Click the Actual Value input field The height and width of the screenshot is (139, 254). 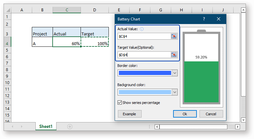tap(144, 36)
